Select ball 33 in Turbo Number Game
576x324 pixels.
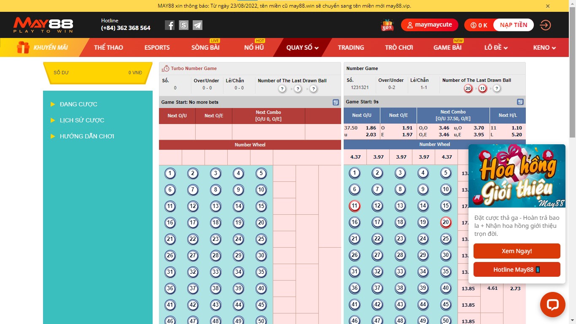pos(215,272)
